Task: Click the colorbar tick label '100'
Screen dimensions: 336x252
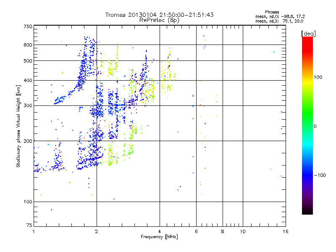Action: pyautogui.click(x=318, y=77)
